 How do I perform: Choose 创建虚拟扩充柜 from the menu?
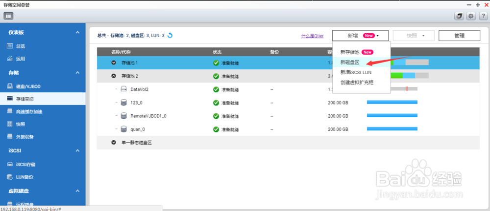click(357, 83)
